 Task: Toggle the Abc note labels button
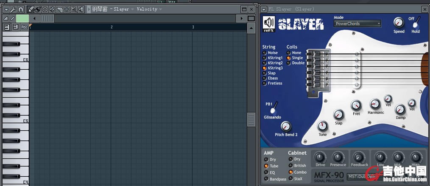25,27
